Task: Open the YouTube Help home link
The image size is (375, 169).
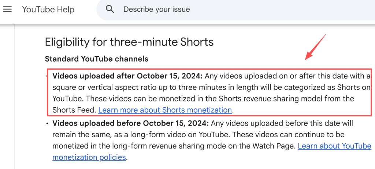Action: (48, 9)
